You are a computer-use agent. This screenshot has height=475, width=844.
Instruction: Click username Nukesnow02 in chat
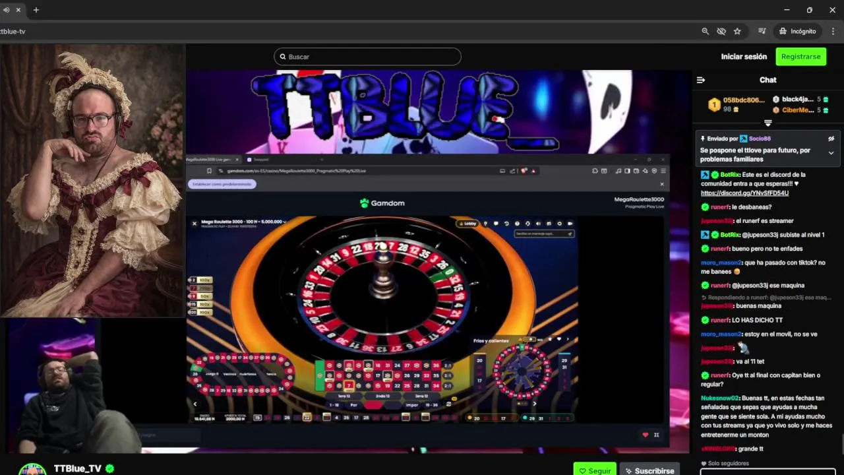(x=720, y=398)
